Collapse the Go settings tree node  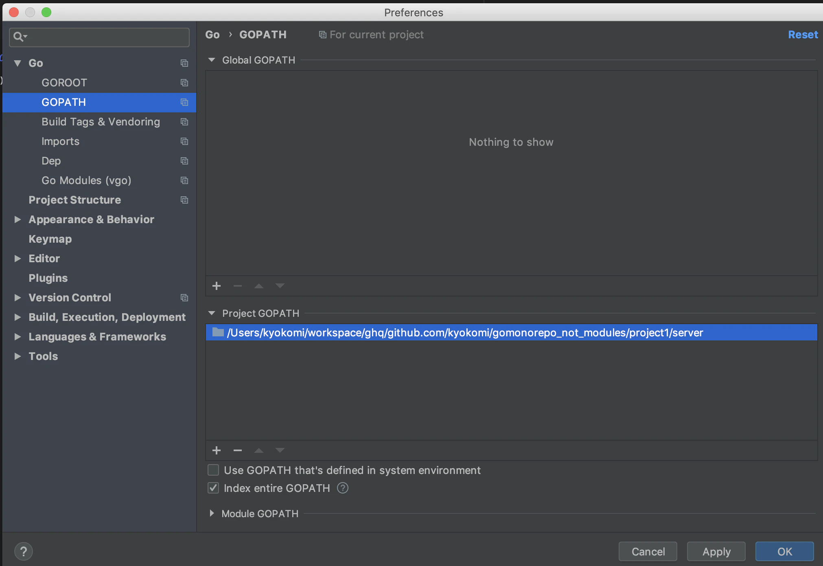[18, 63]
